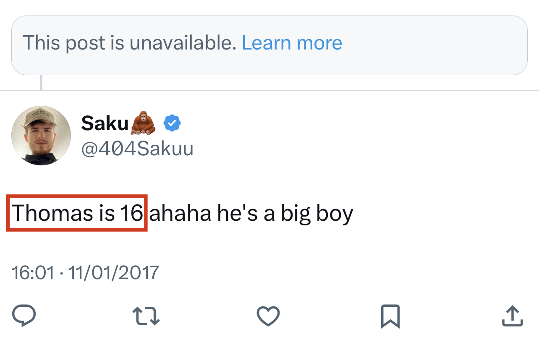Like the post with the heart icon
539x350 pixels.
(x=268, y=316)
